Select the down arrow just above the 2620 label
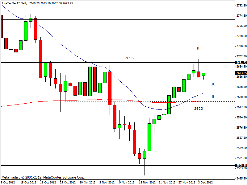Screen dimensions: 247x185 coord(213,96)
